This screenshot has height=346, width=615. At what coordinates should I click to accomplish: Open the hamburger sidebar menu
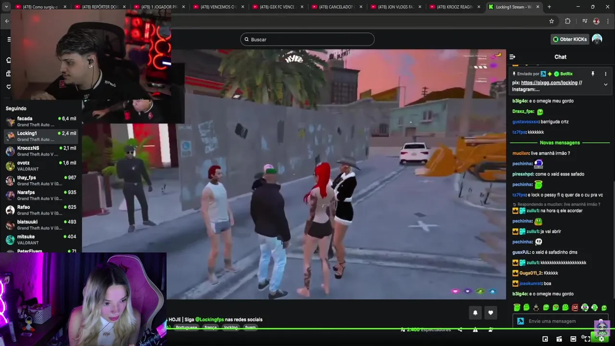[x=9, y=39]
